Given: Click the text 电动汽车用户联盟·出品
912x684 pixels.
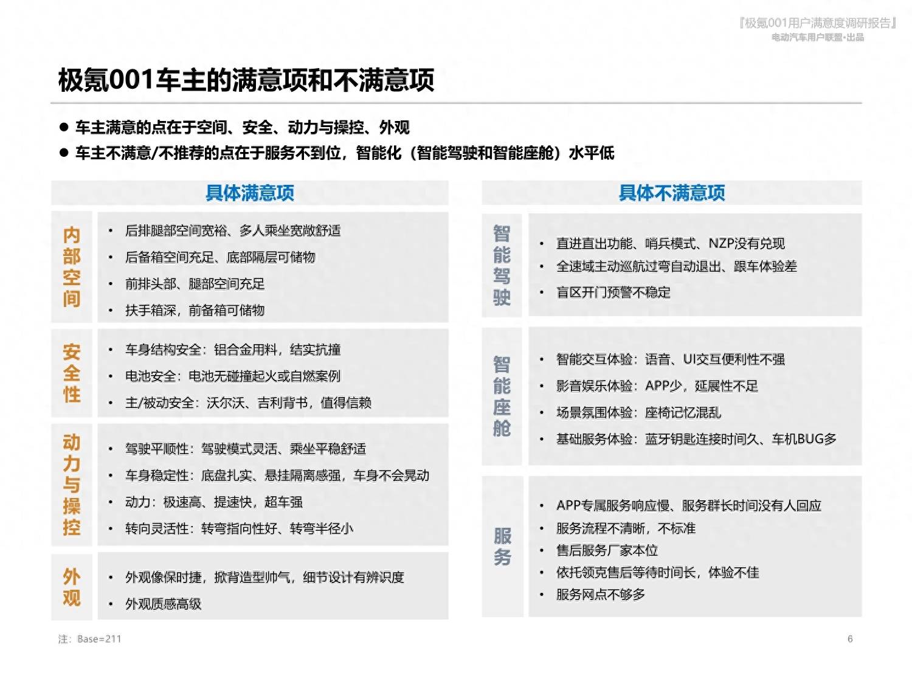Looking at the screenshot, I should pyautogui.click(x=818, y=38).
